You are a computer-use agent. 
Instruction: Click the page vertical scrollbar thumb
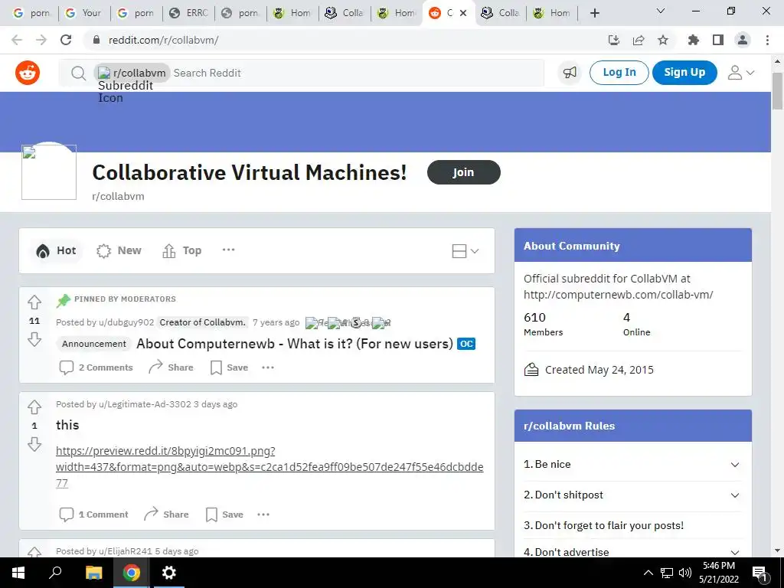tap(778, 90)
